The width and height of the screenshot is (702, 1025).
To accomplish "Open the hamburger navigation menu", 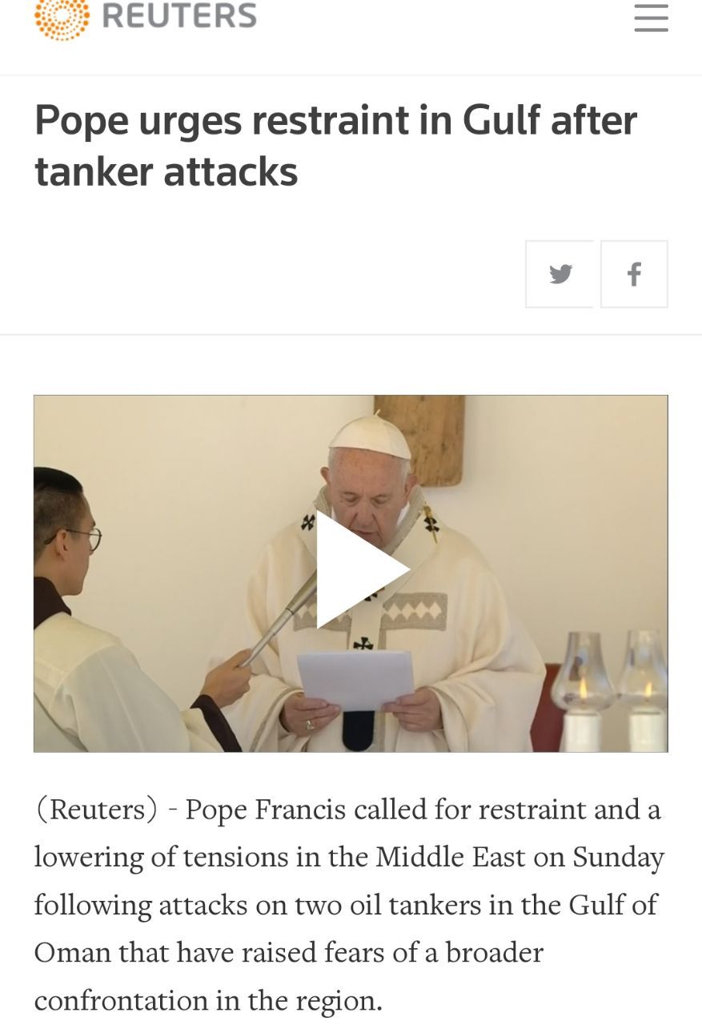I will [x=651, y=17].
